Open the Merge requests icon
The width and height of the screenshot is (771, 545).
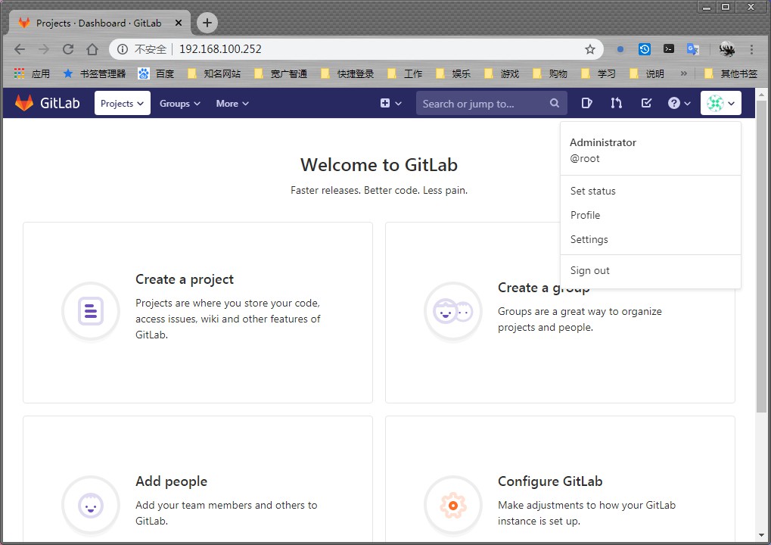616,103
